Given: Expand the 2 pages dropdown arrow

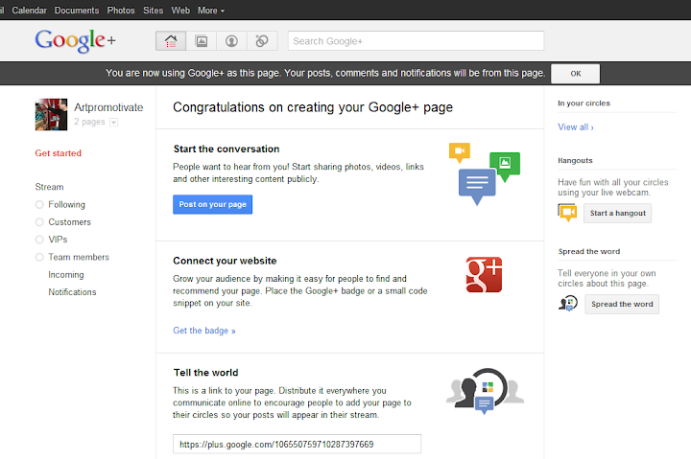Looking at the screenshot, I should 113,123.
